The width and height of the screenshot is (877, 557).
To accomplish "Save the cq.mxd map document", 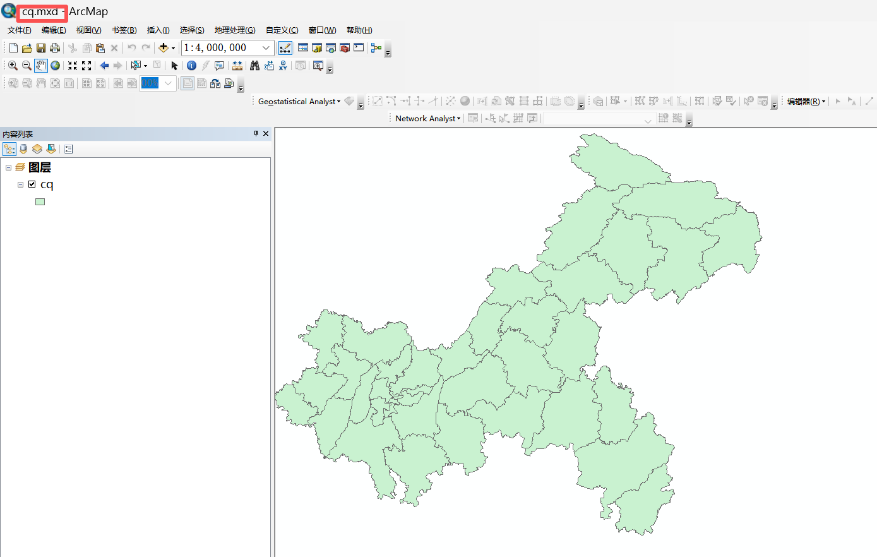I will click(x=41, y=48).
